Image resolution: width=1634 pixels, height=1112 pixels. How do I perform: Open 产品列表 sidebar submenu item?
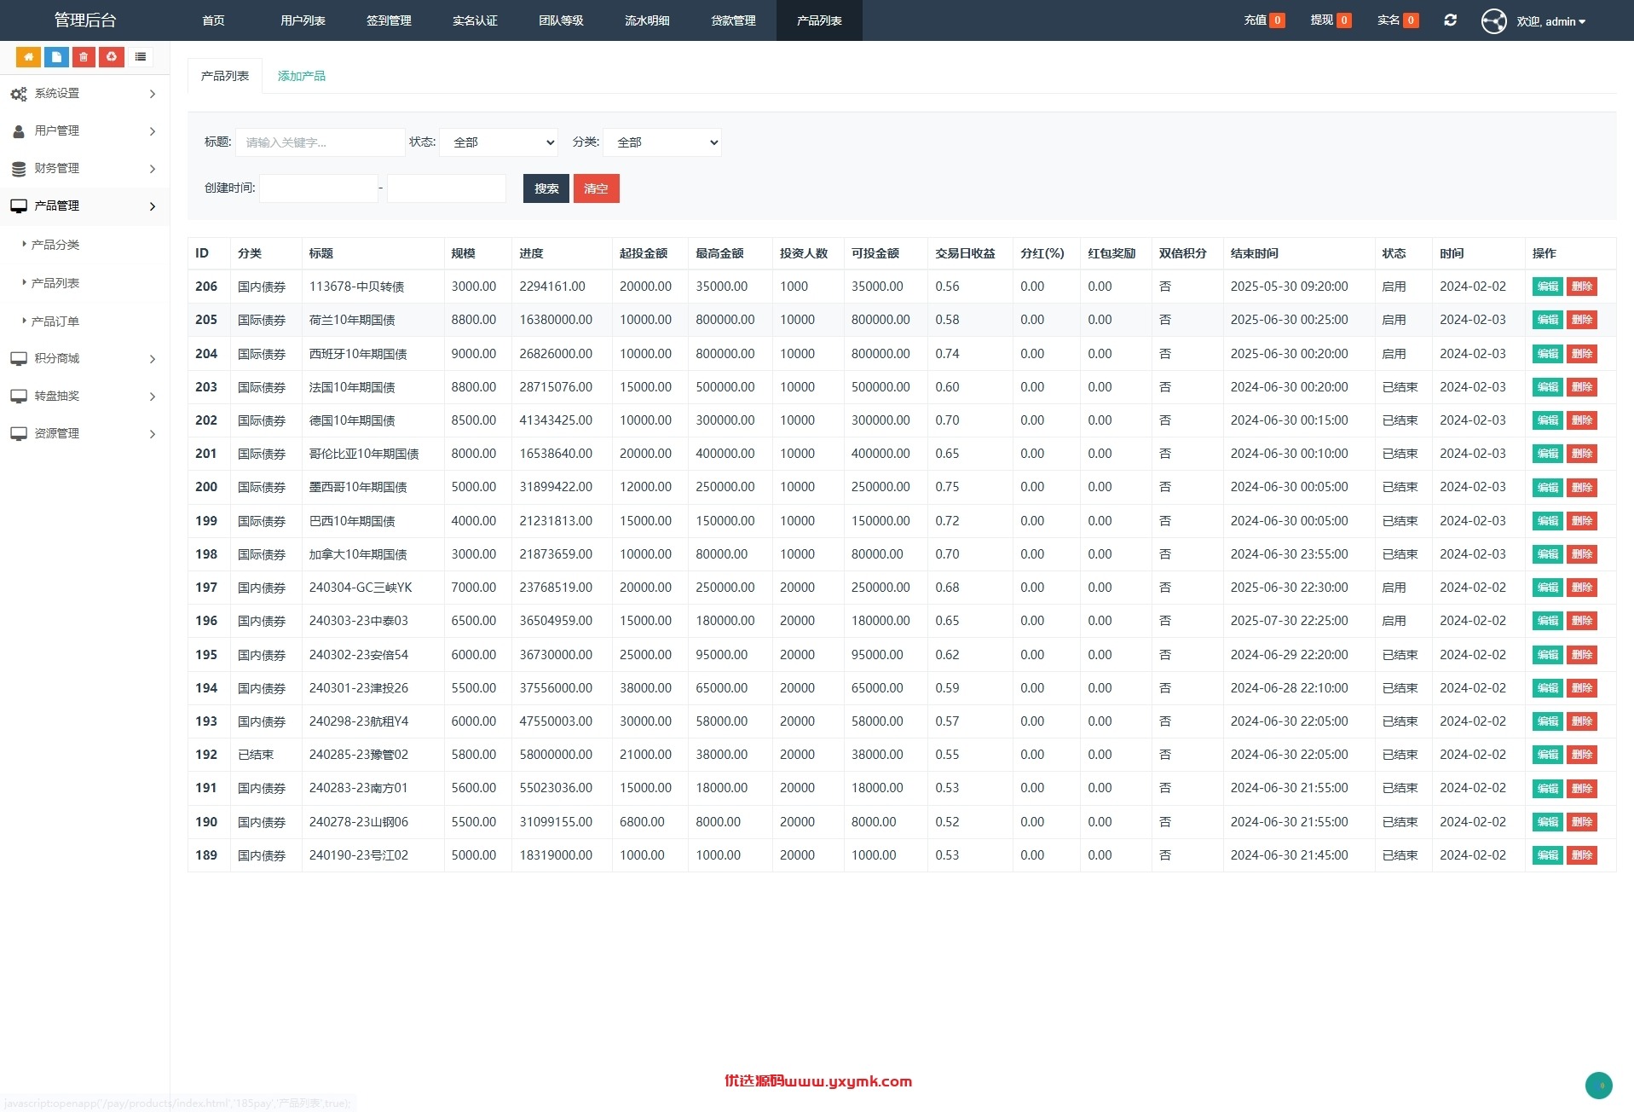point(55,283)
